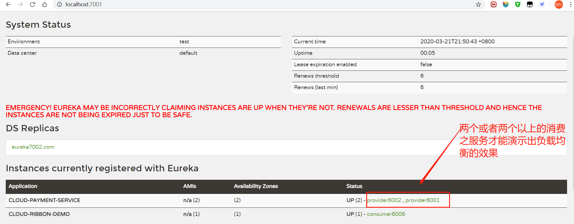The height and width of the screenshot is (224, 574).
Task: Select the CLOUD-PAYMENT-SERVICE application cell
Action: pos(44,200)
